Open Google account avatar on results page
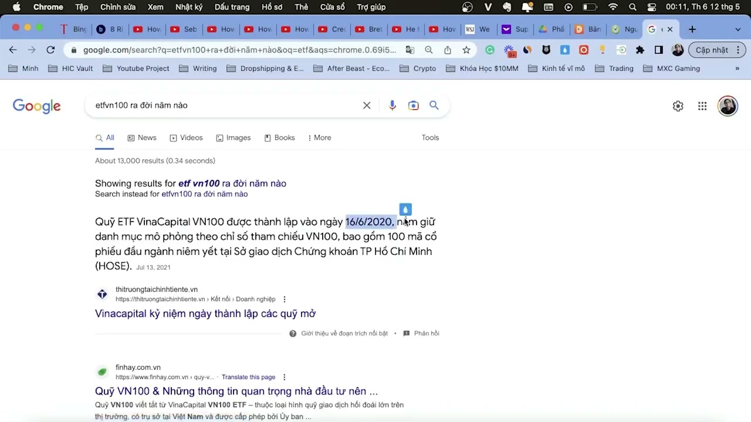Image resolution: width=751 pixels, height=422 pixels. click(728, 106)
